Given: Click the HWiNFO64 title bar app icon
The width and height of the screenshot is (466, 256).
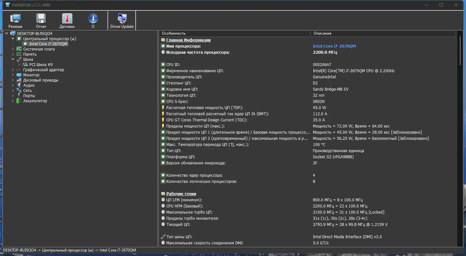Looking at the screenshot, I should [x=8, y=5].
